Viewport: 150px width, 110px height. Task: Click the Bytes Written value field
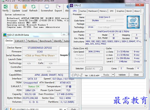[x=30, y=98]
